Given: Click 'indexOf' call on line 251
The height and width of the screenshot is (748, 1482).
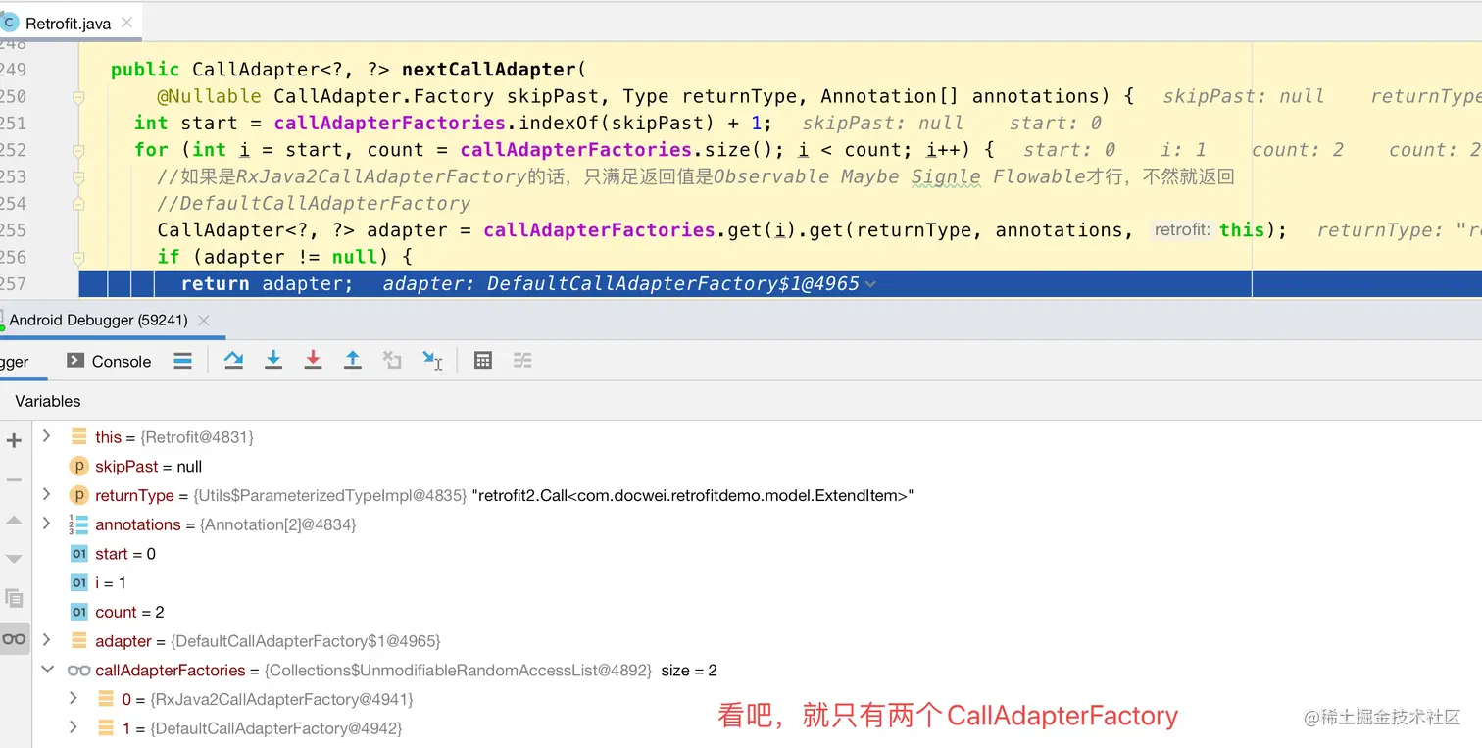Looking at the screenshot, I should (559, 123).
